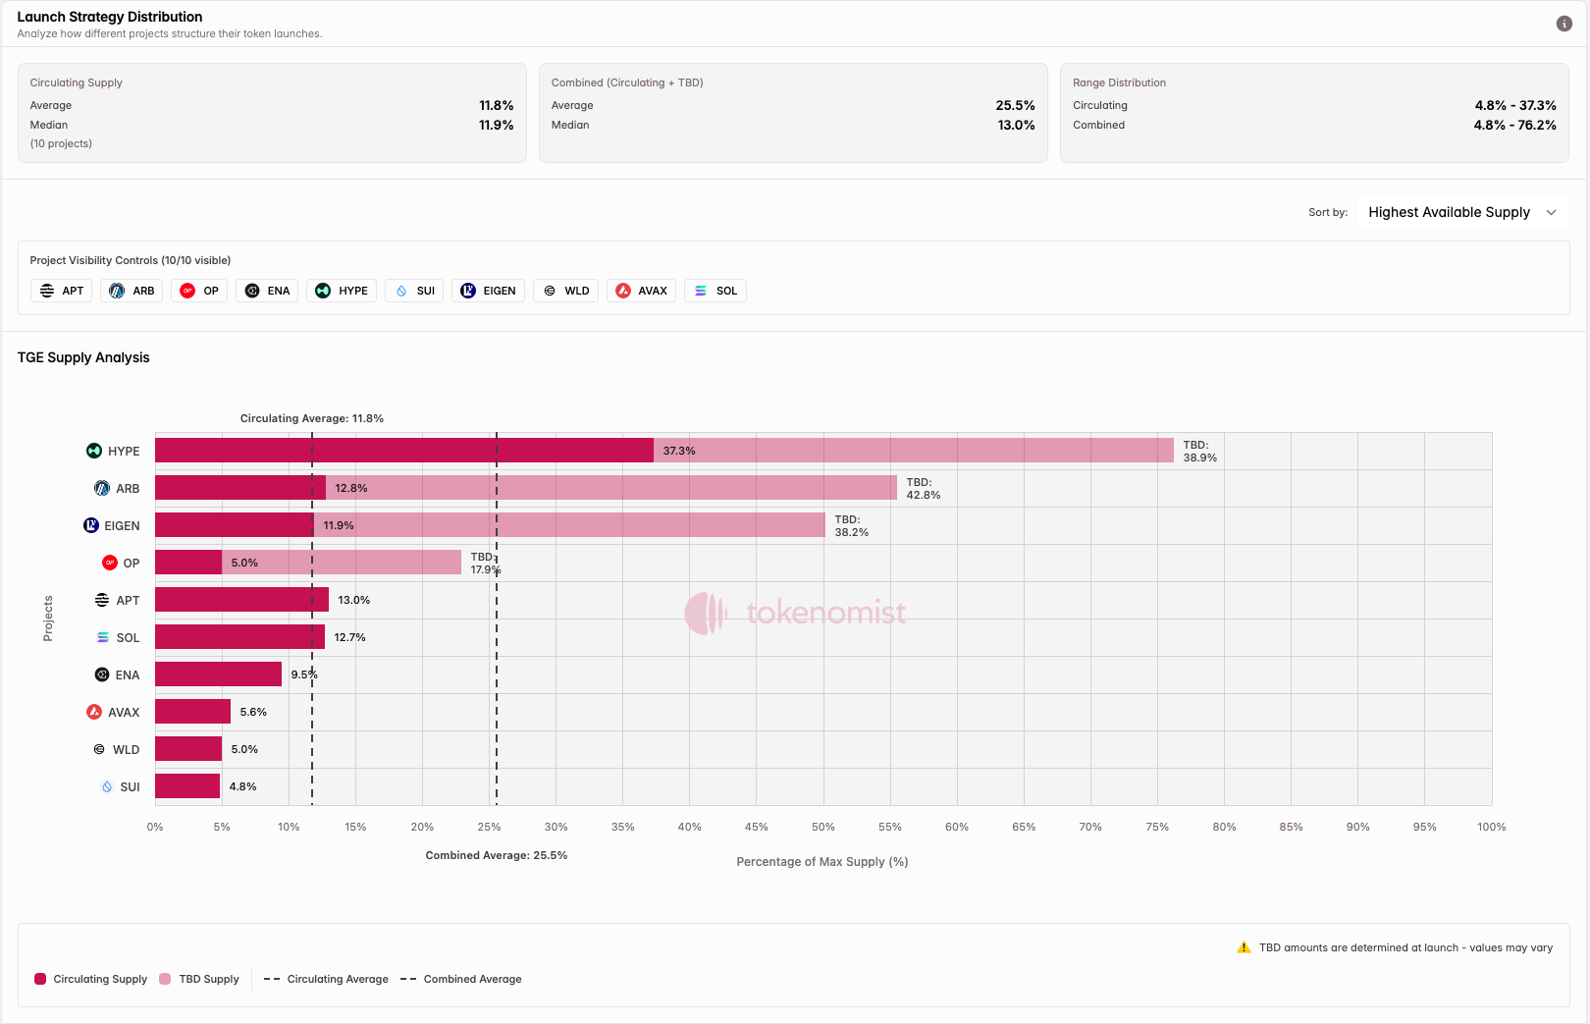Click the chevron on Highest Available Supply

click(1551, 212)
